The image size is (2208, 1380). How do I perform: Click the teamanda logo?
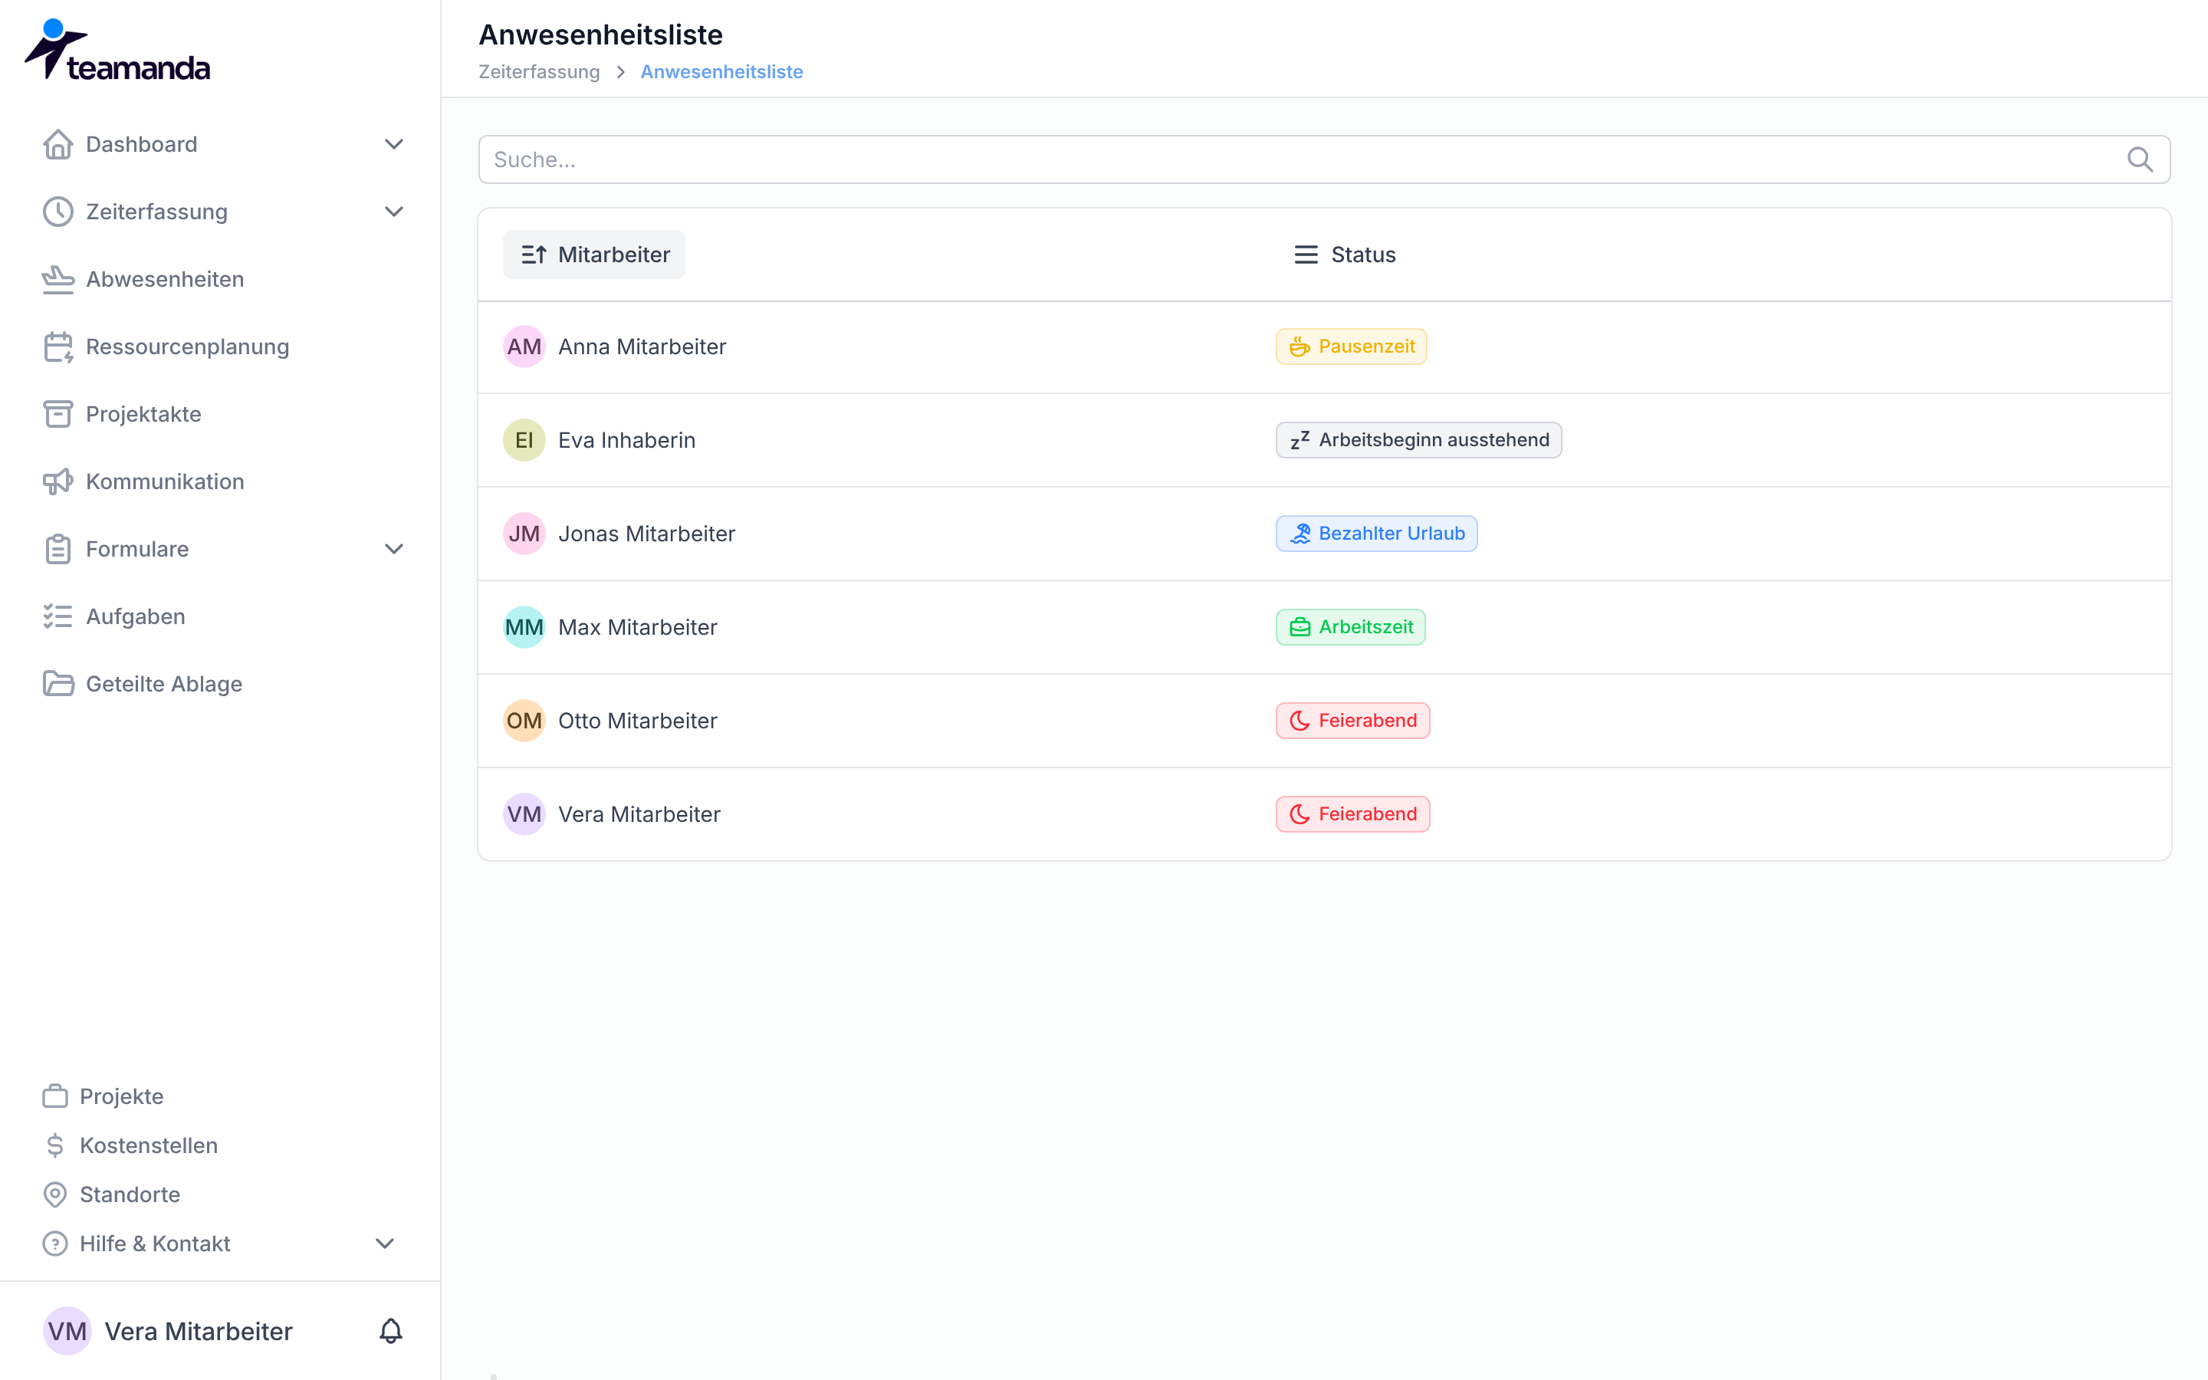(x=117, y=50)
